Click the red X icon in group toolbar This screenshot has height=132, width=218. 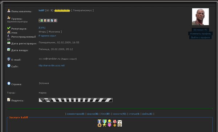coord(55,20)
